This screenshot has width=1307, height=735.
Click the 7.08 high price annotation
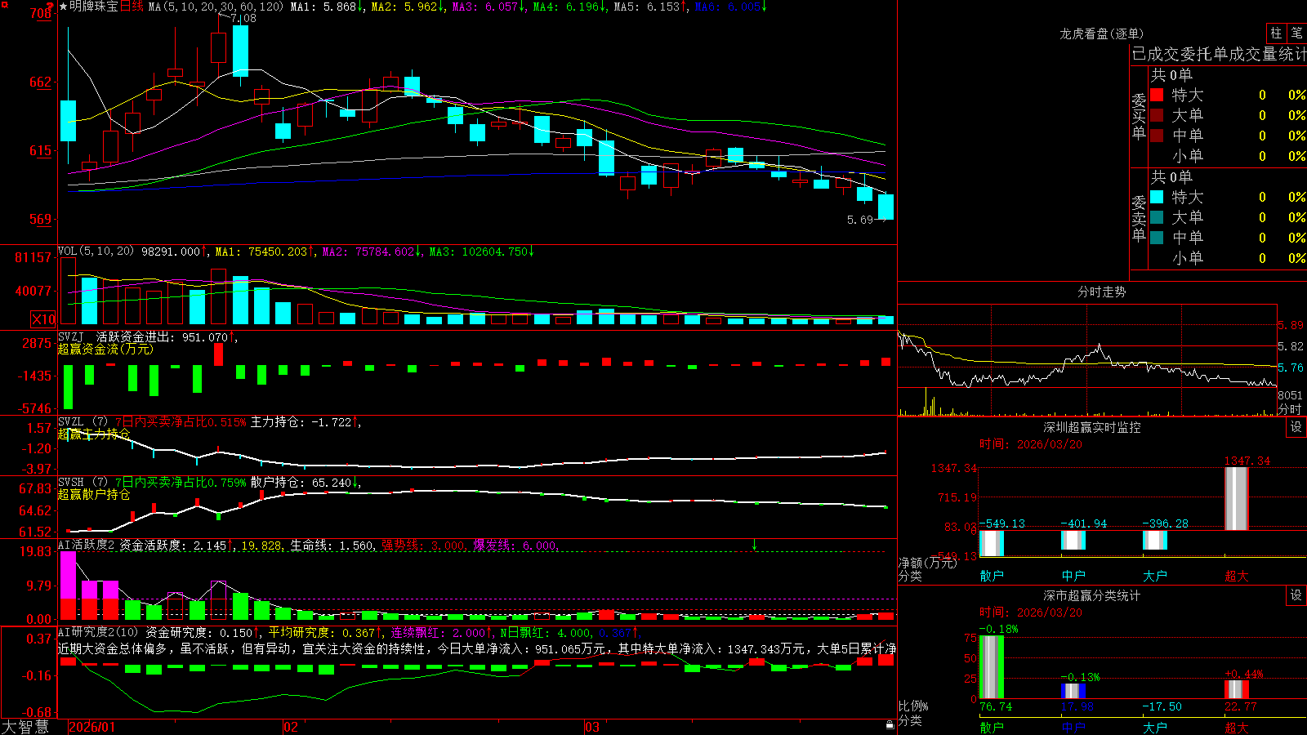pyautogui.click(x=243, y=18)
